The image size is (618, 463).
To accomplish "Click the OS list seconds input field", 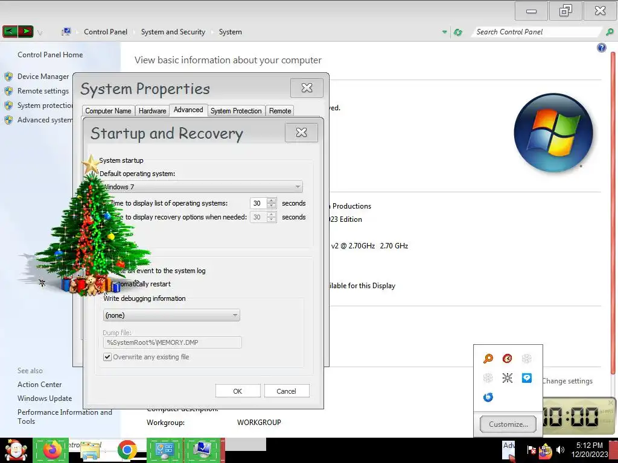I will click(258, 203).
